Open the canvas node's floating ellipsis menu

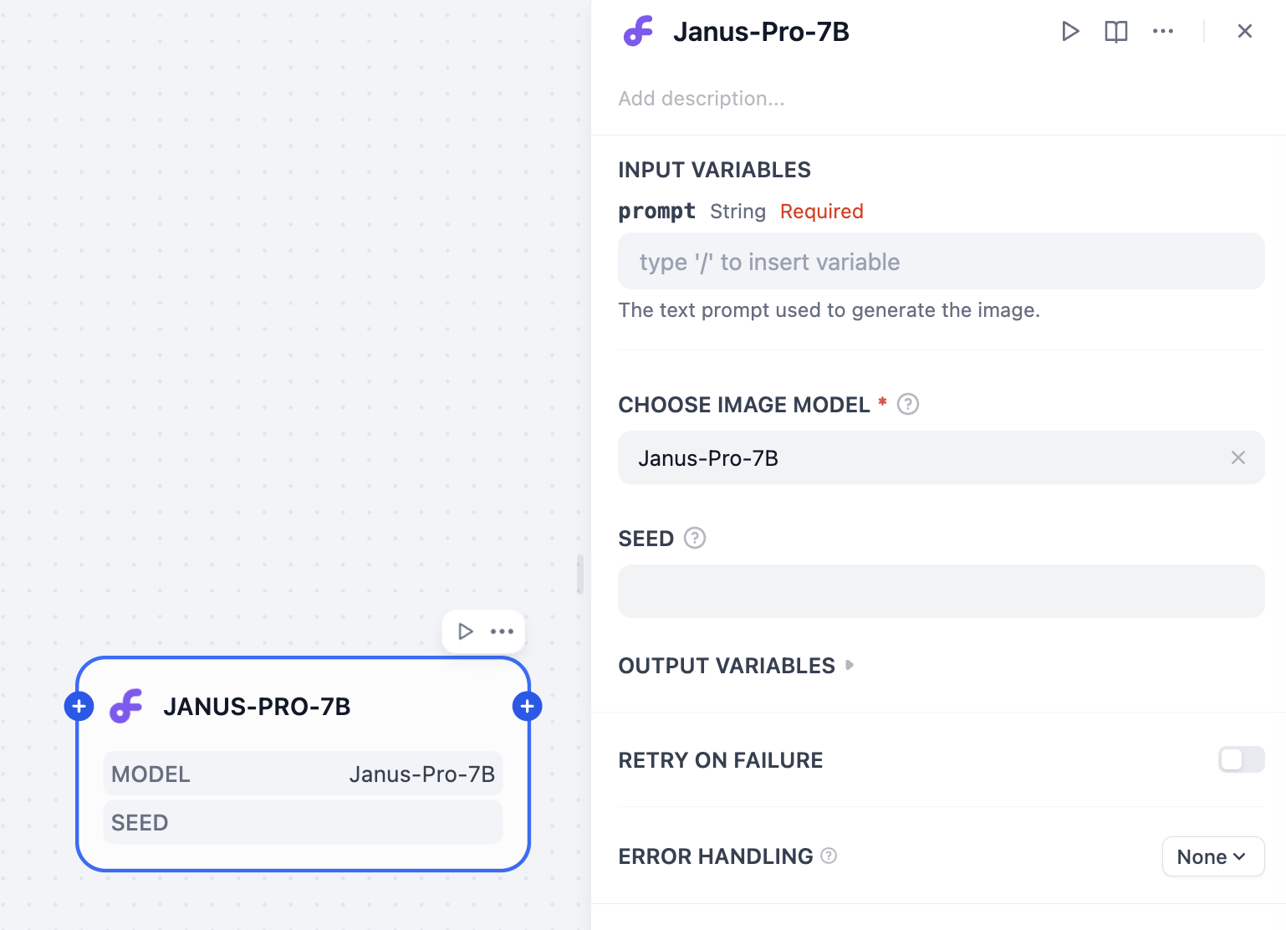point(502,631)
